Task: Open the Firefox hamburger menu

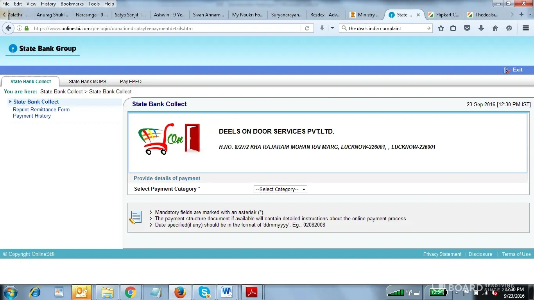Action: 526,28
